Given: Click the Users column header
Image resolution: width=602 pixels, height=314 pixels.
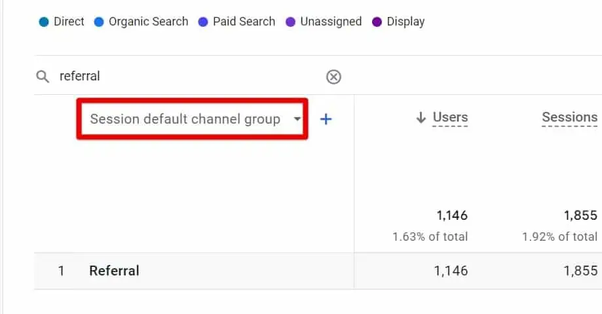Looking at the screenshot, I should [450, 118].
